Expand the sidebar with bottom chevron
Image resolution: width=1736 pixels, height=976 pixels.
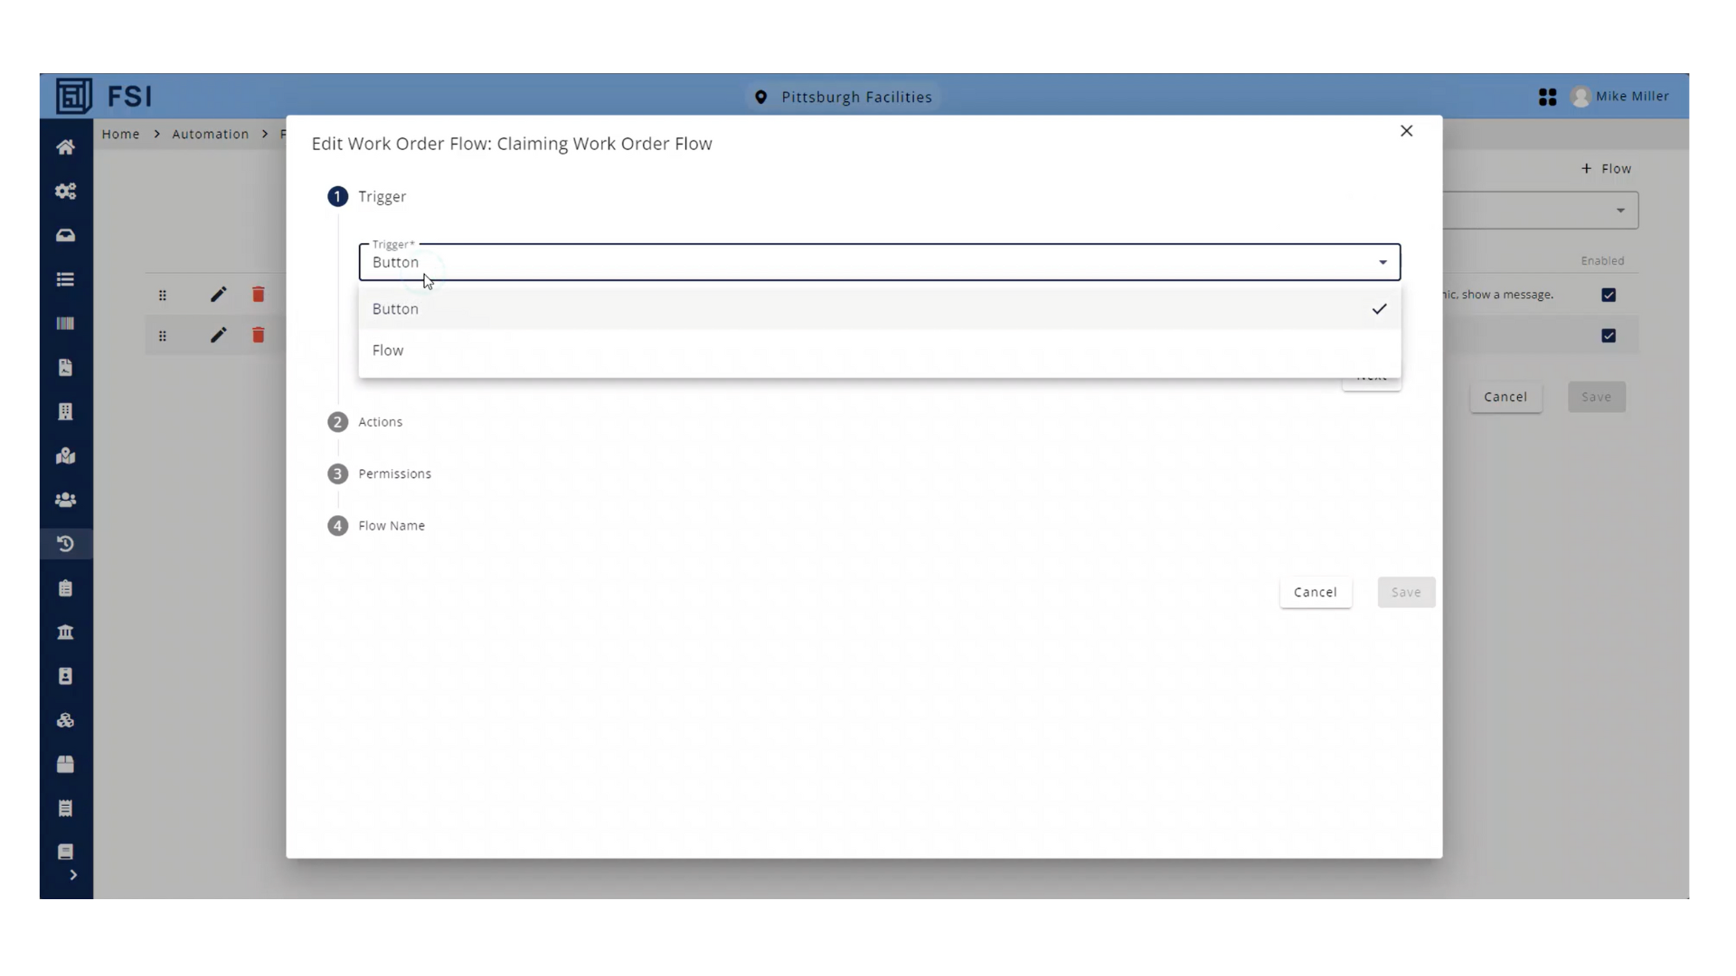[x=73, y=874]
